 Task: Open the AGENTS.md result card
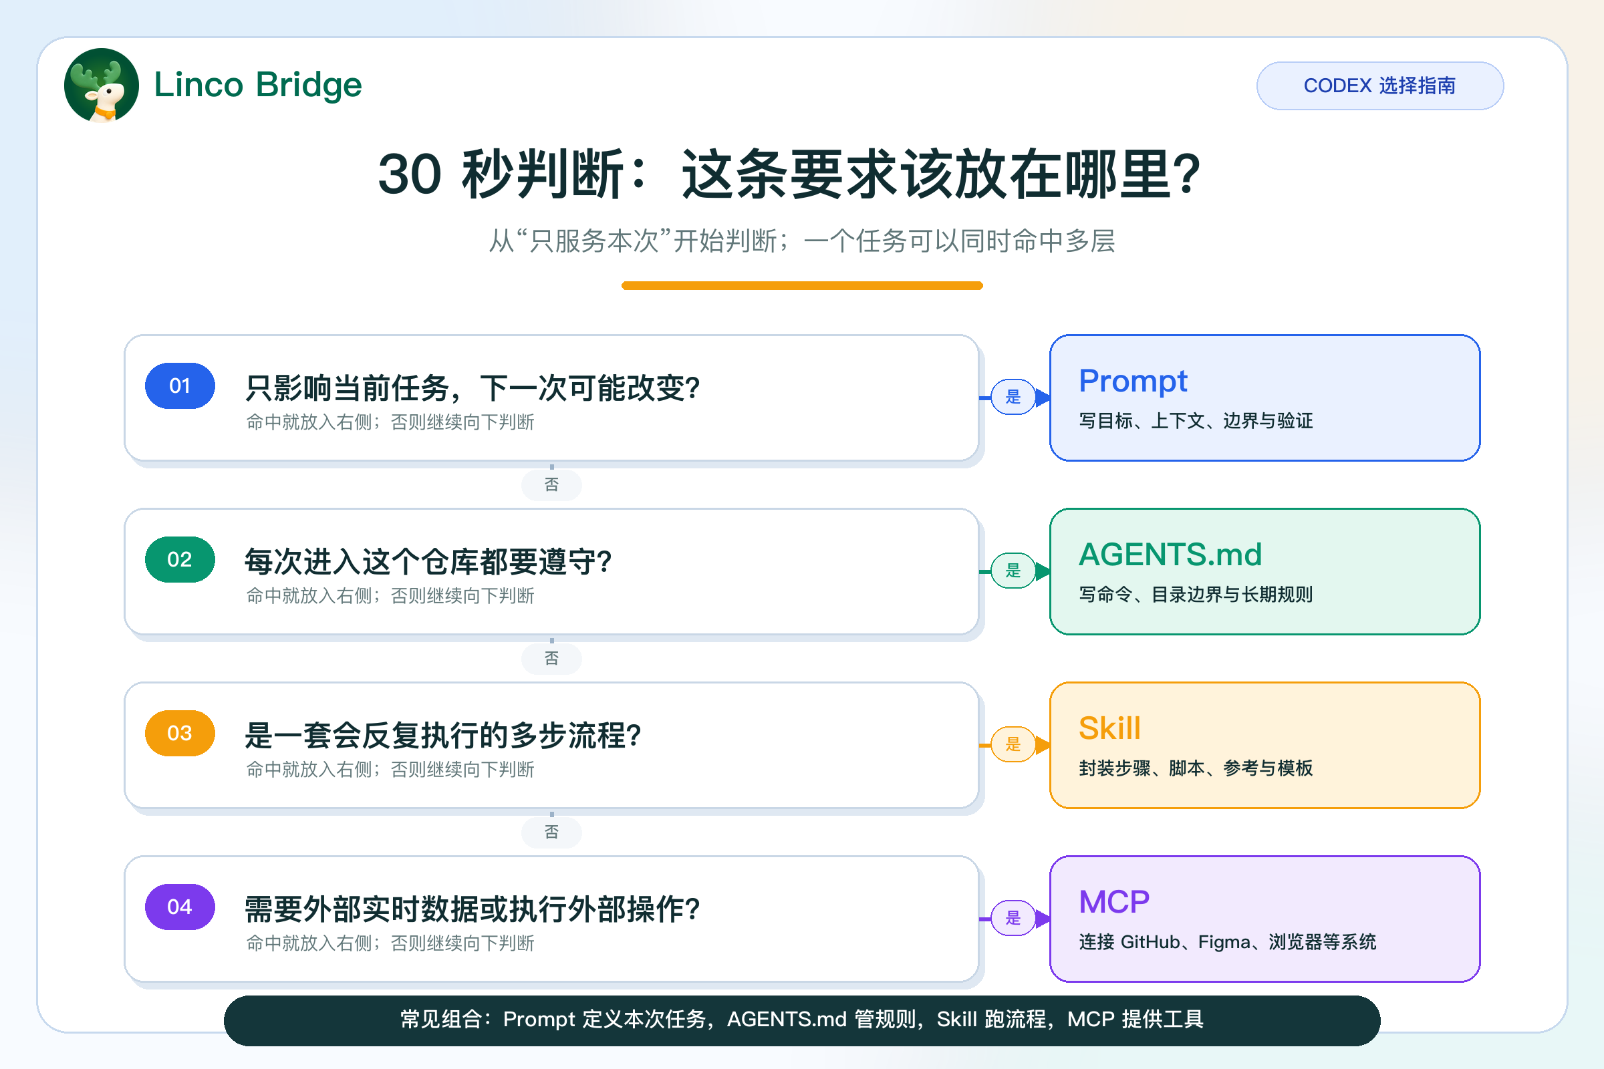coord(1265,572)
